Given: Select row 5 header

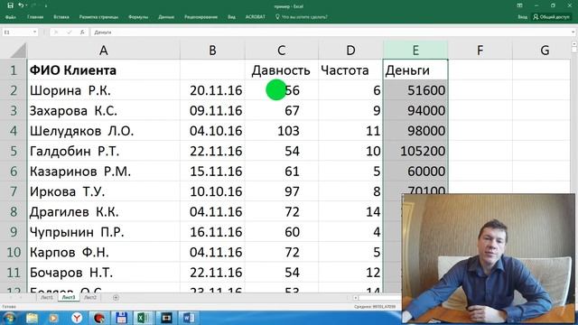Looking at the screenshot, I should click(x=14, y=151).
